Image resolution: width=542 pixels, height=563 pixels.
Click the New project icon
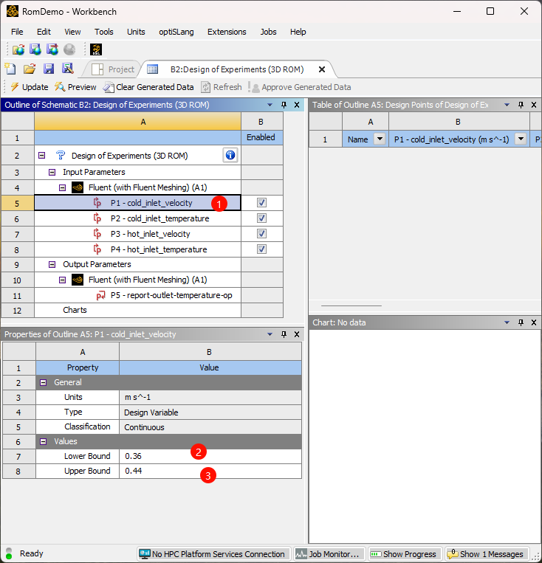[x=10, y=69]
